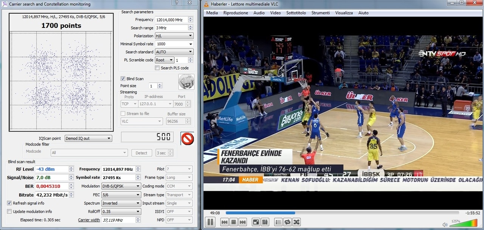Enable Update modulation info checkbox

click(x=9, y=212)
